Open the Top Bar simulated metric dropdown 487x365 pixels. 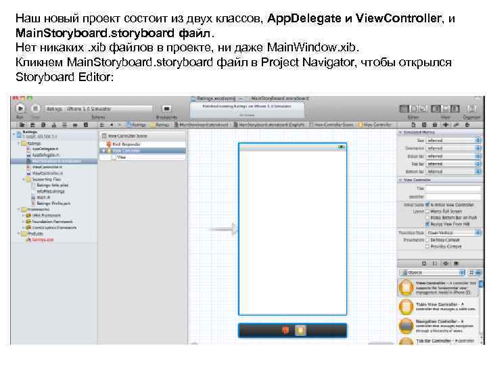point(453,164)
